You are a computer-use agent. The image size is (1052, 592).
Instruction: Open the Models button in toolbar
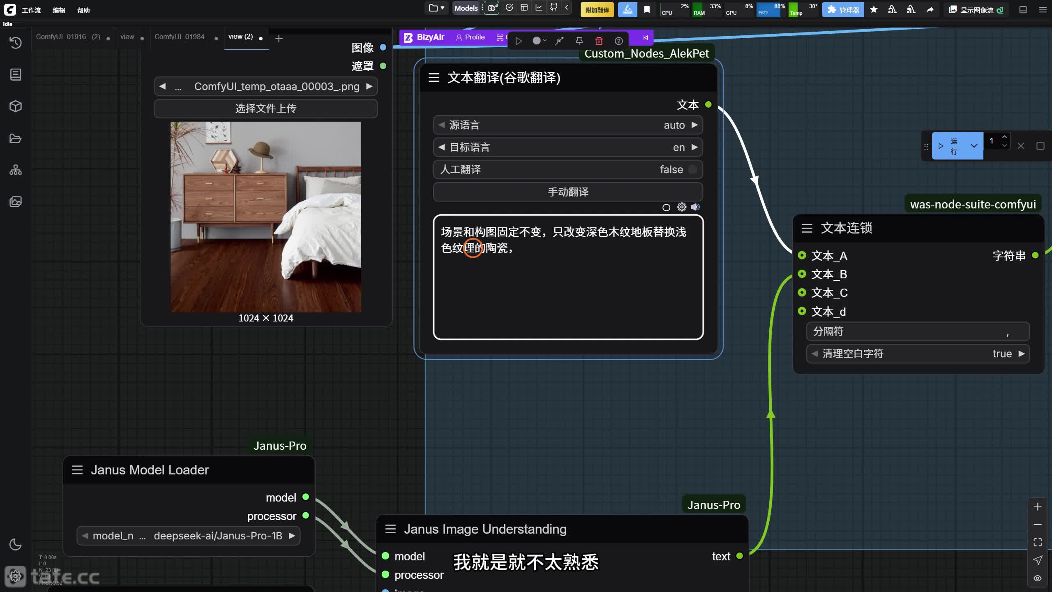click(x=466, y=8)
